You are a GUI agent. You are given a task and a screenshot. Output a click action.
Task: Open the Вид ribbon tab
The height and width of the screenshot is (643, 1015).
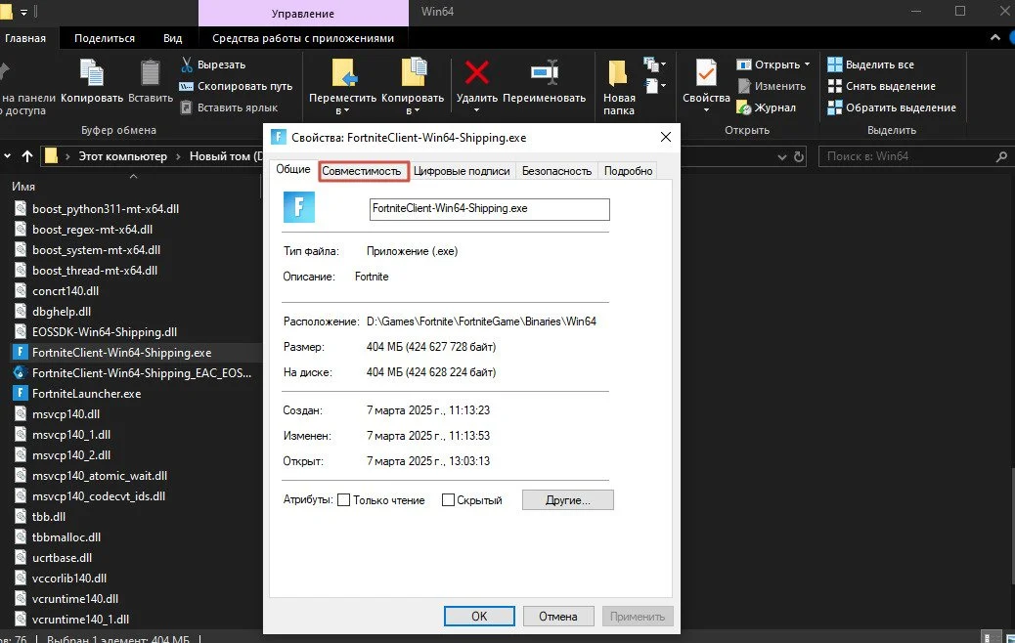click(172, 38)
